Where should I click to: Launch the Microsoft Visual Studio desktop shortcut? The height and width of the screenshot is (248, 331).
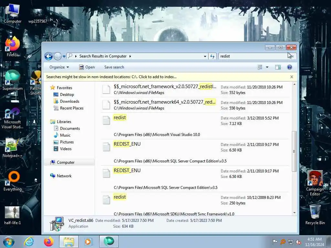[x=13, y=118]
